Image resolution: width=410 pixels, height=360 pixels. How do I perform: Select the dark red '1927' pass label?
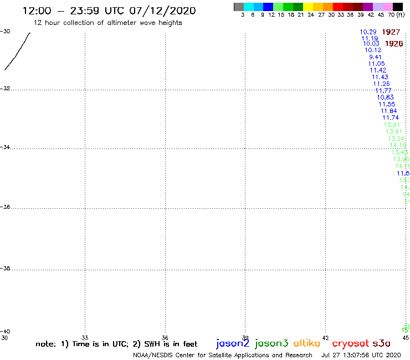(391, 32)
